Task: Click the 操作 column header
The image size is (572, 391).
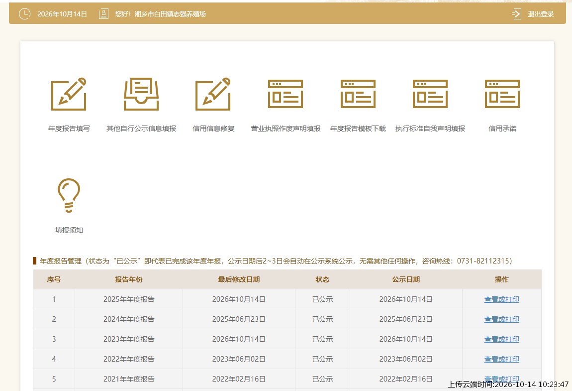Action: click(501, 279)
